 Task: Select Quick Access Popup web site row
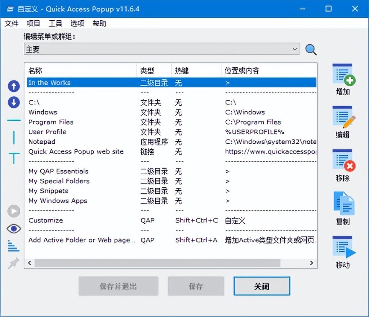(x=172, y=151)
